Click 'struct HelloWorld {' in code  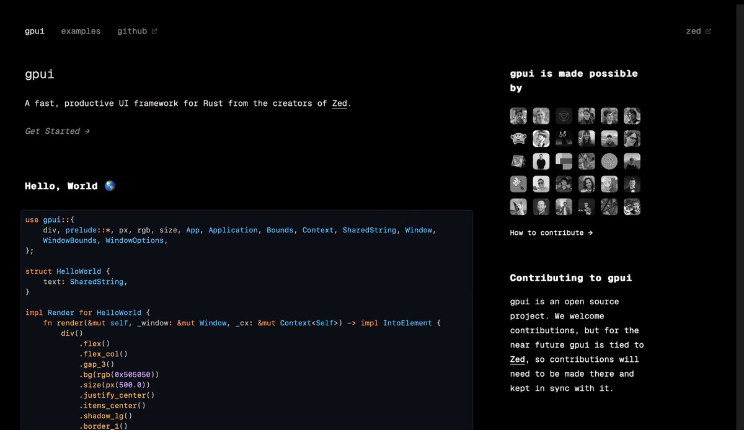(x=68, y=271)
